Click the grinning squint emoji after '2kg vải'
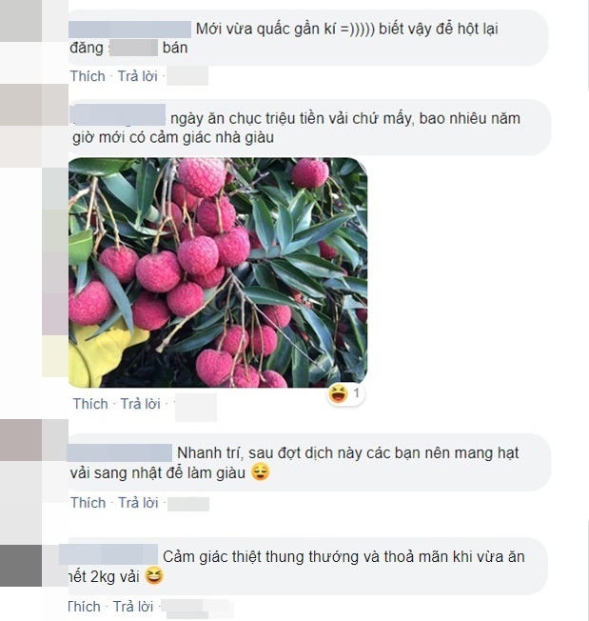 154,575
